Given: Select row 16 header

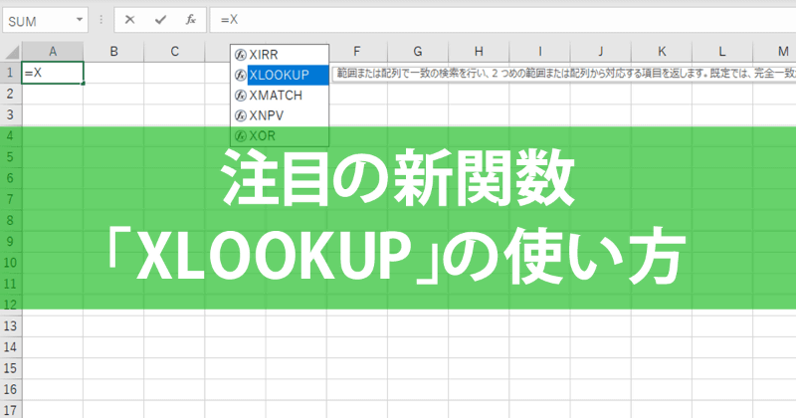Looking at the screenshot, I should pos(11,389).
